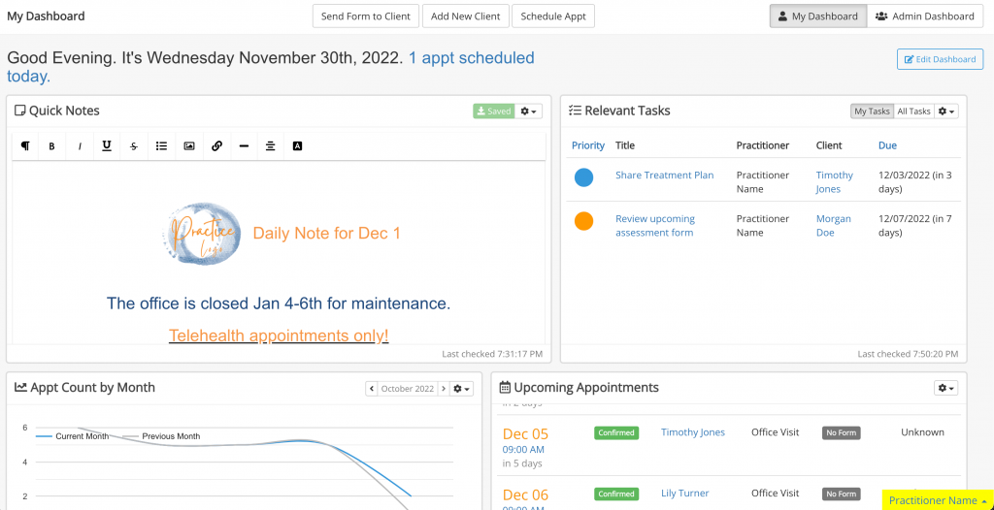Click the Office Visit type for Lily Turner

(x=776, y=493)
